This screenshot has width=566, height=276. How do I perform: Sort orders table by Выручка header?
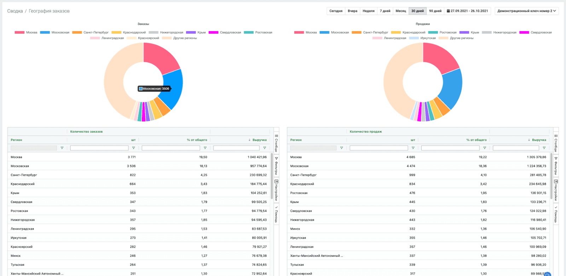click(259, 140)
